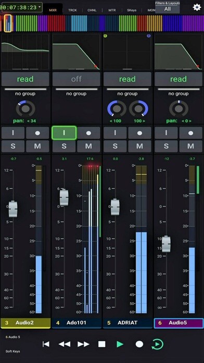Open Filters & Layouts All selector
This screenshot has height=363, width=204.
click(168, 7)
